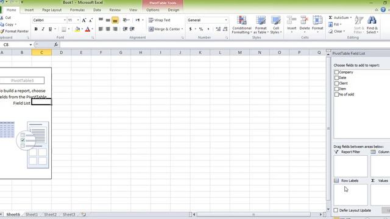This screenshot has height=219, width=390.
Task: Click Wrap Text button
Action: [160, 20]
